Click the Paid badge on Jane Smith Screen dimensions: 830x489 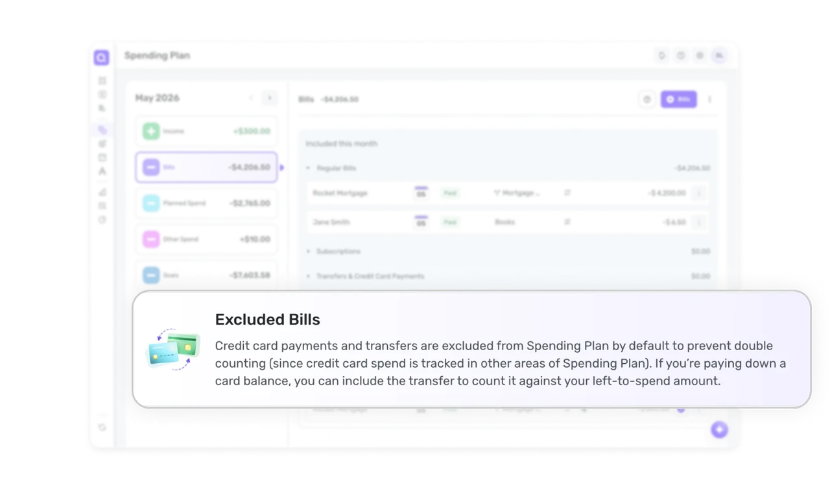pyautogui.click(x=450, y=222)
